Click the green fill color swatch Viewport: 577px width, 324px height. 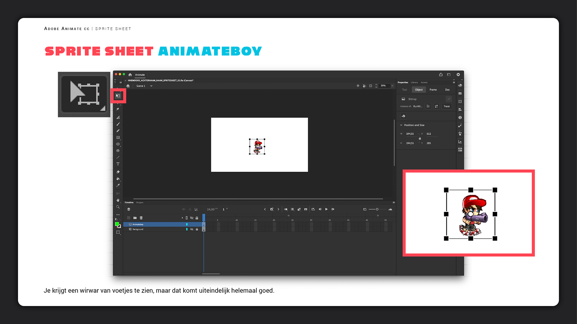click(117, 224)
